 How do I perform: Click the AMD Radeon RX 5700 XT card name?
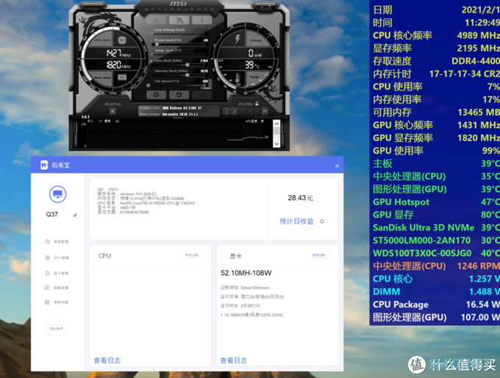tap(182, 108)
